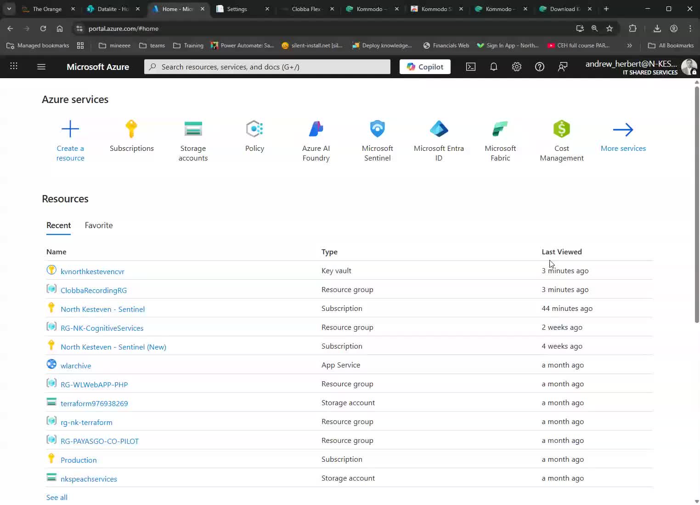Open the wlarchive App Service link
The height and width of the screenshot is (505, 700).
pyautogui.click(x=76, y=366)
